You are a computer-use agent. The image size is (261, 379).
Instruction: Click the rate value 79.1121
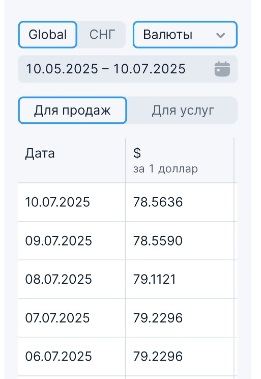point(155,279)
